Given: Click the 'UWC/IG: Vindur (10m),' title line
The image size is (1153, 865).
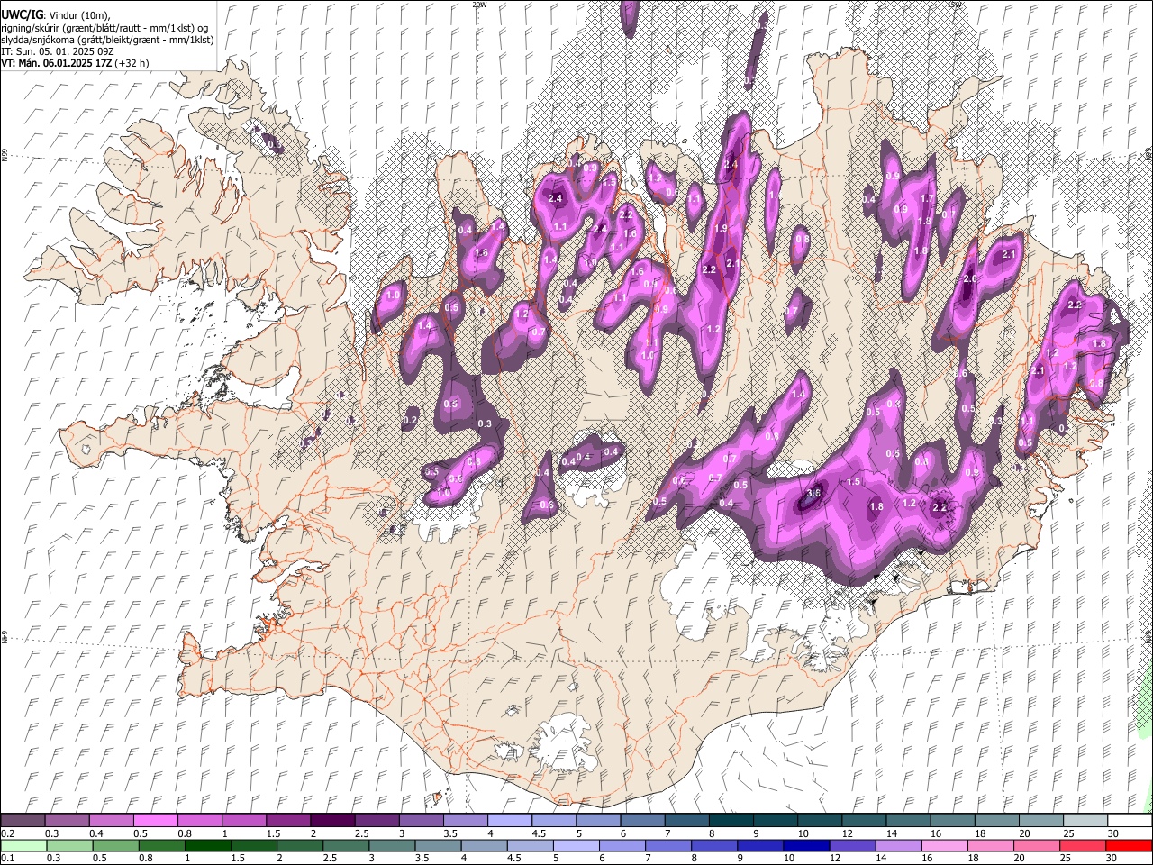Looking at the screenshot, I should 55,14.
